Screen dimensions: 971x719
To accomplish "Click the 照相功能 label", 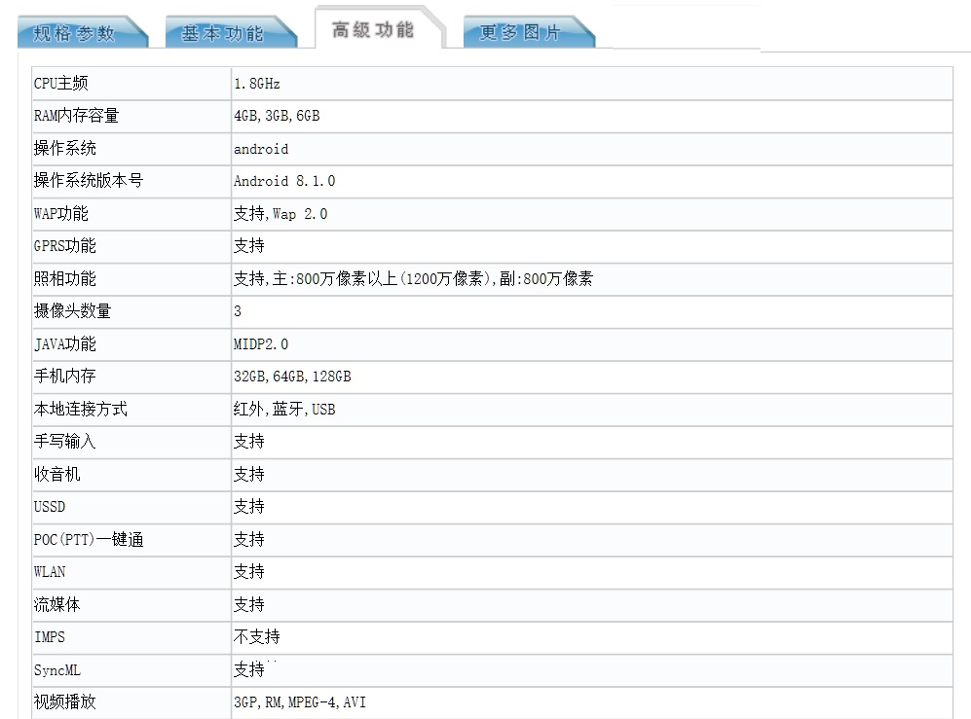I will tap(65, 278).
